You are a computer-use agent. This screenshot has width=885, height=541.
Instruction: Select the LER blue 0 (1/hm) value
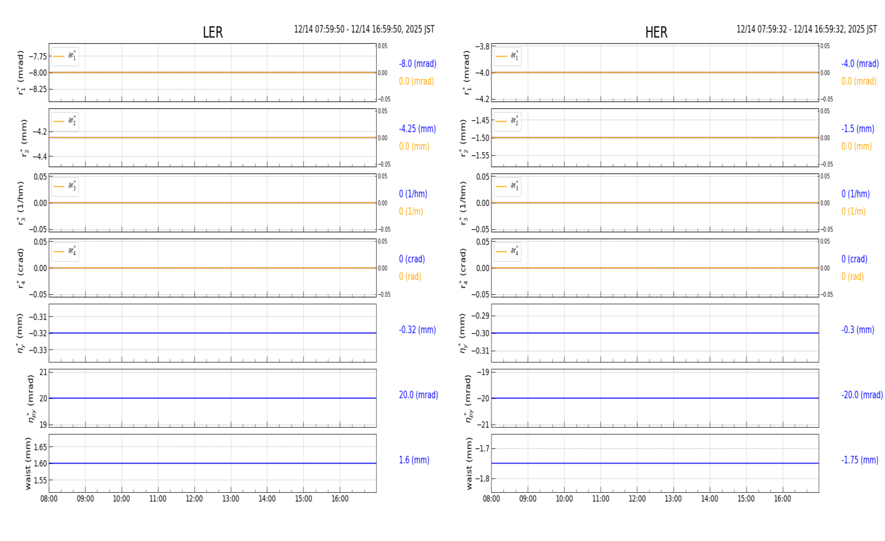[x=413, y=194]
